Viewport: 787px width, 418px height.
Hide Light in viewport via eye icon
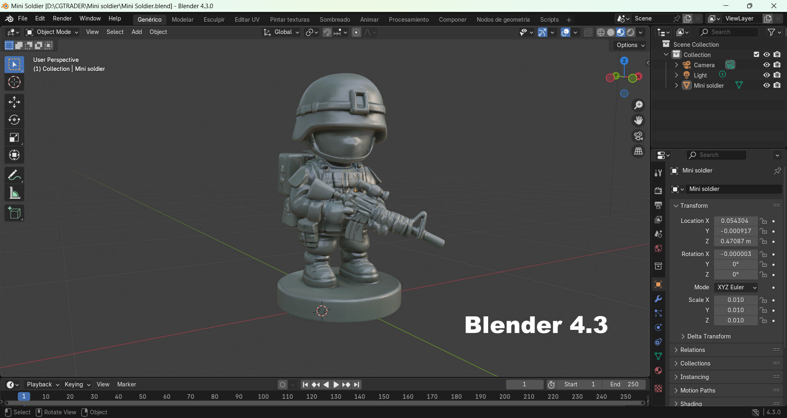pos(767,75)
